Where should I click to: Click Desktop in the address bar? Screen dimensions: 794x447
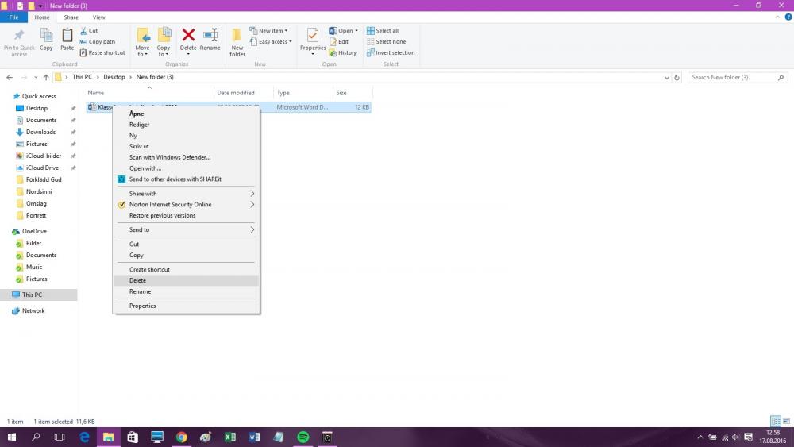(114, 77)
